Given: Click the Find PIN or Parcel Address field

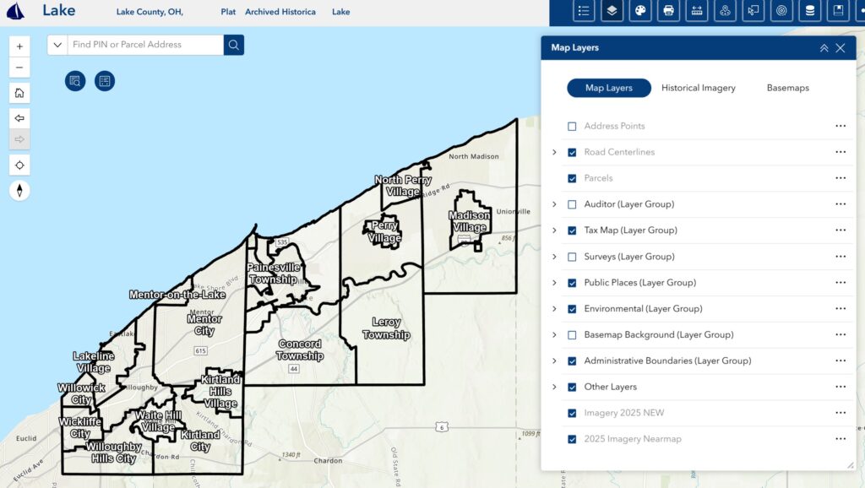Looking at the screenshot, I should click(x=144, y=45).
